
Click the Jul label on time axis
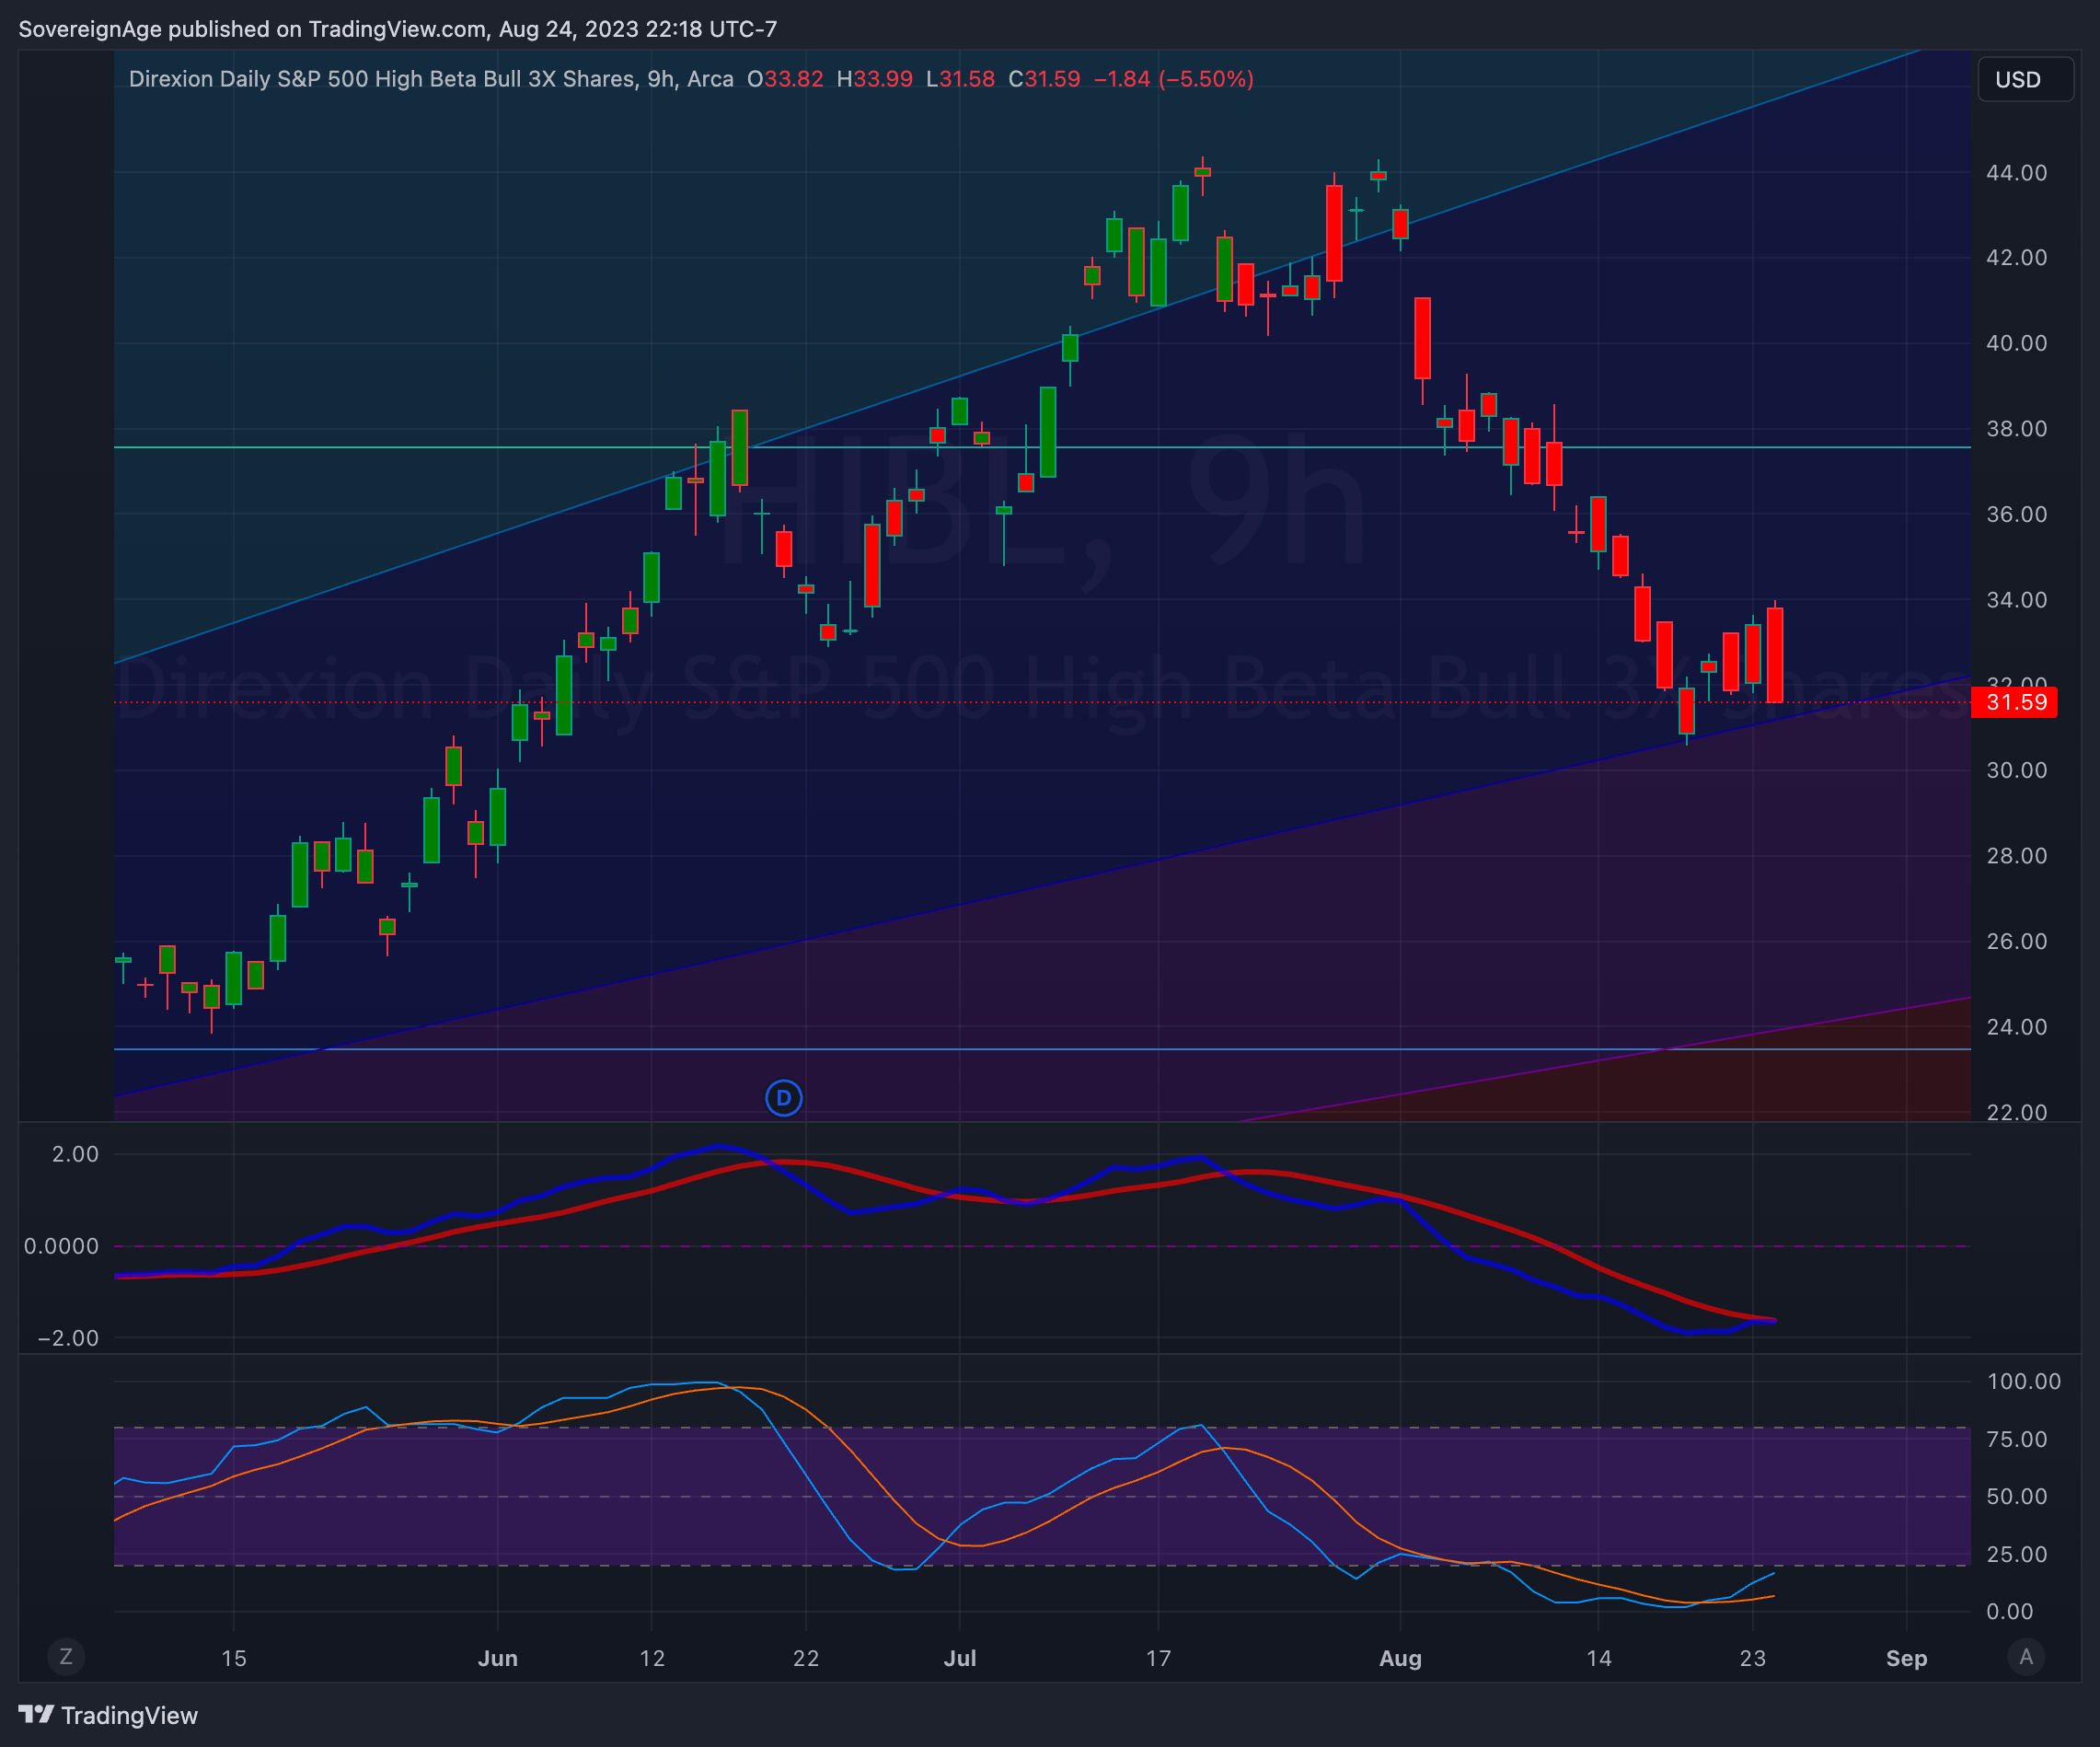click(960, 1658)
